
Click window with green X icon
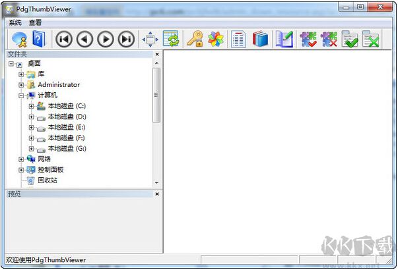[370, 39]
